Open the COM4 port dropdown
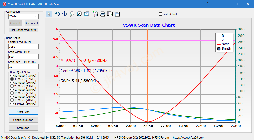This screenshot has width=254, height=140. [36, 16]
